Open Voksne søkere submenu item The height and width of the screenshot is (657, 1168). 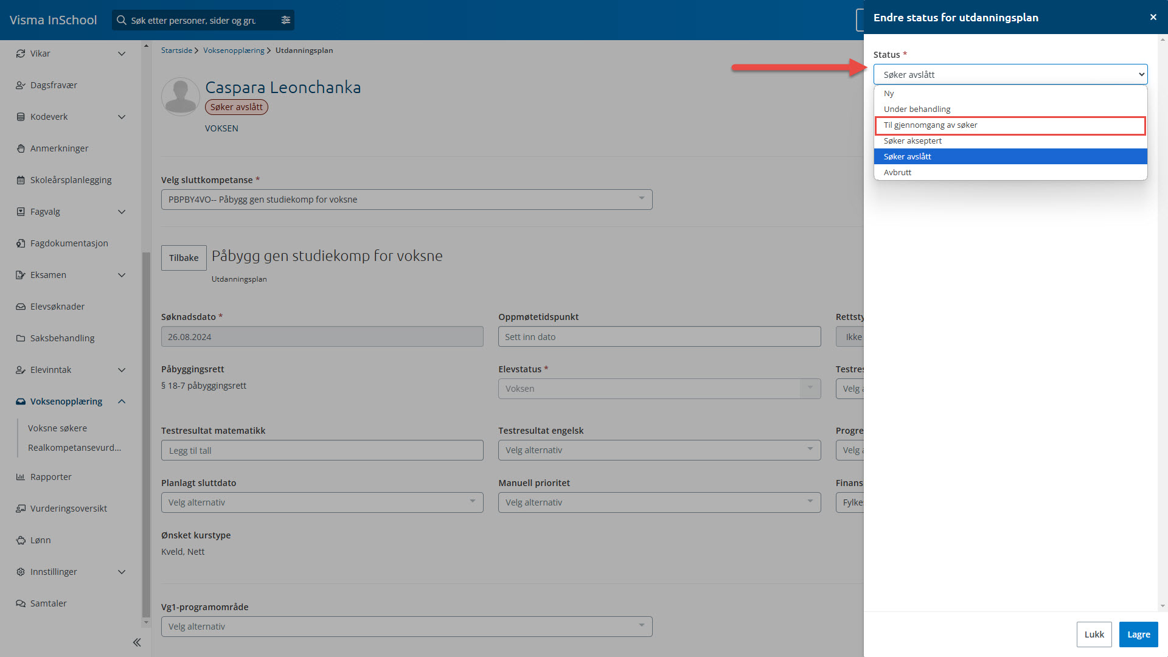click(x=57, y=428)
